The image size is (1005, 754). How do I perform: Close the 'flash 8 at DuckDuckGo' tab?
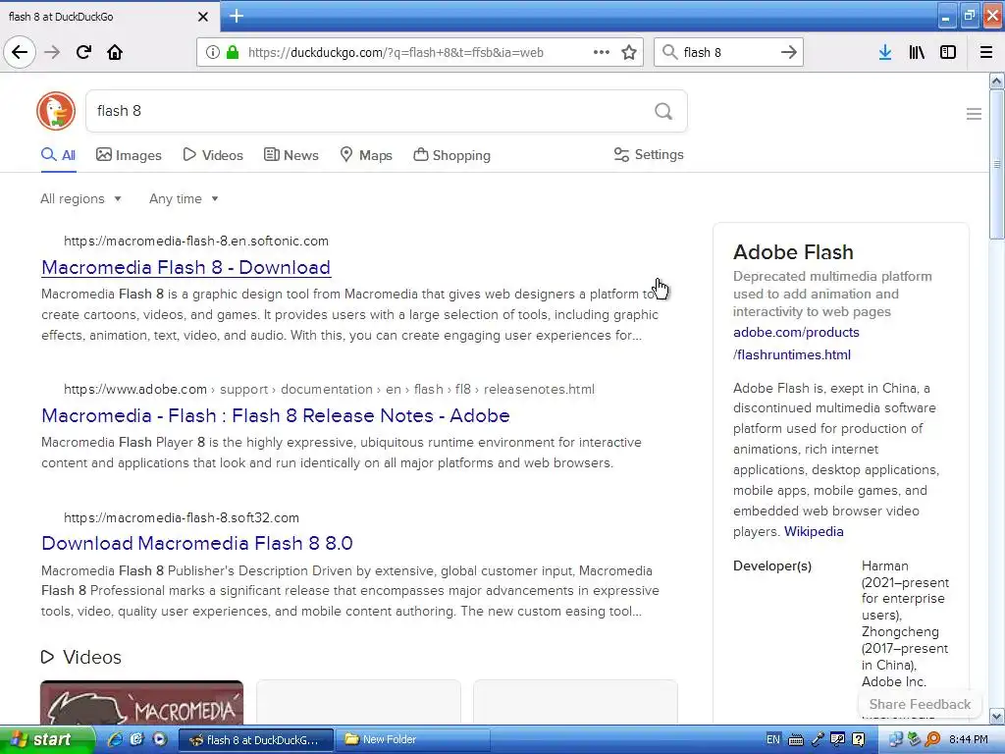pyautogui.click(x=202, y=17)
